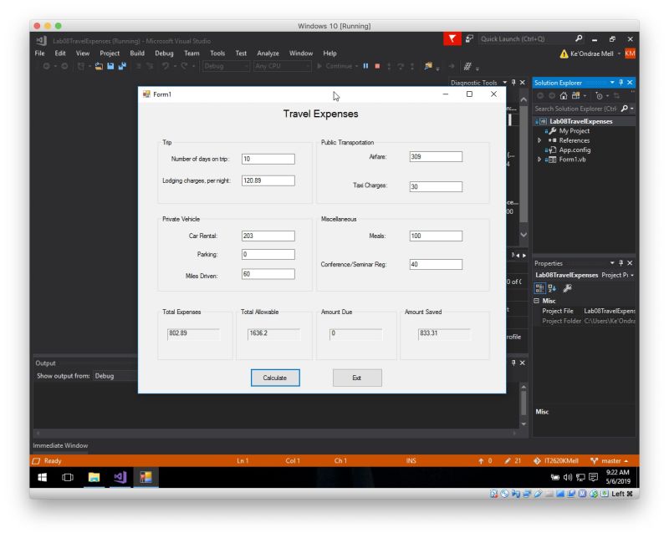669x538 pixels.
Task: Click the Categorized icon in Properties panel
Action: click(539, 288)
